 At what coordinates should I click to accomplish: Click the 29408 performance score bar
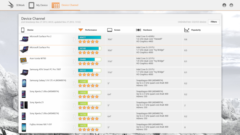(x=89, y=59)
